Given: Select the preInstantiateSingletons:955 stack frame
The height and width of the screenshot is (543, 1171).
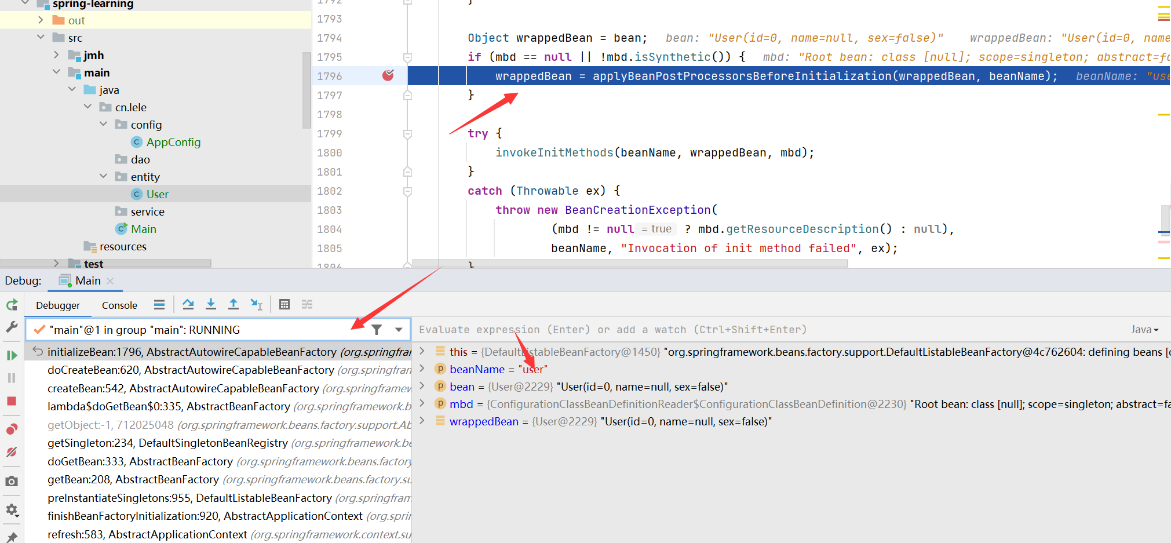Looking at the screenshot, I should pos(218,498).
